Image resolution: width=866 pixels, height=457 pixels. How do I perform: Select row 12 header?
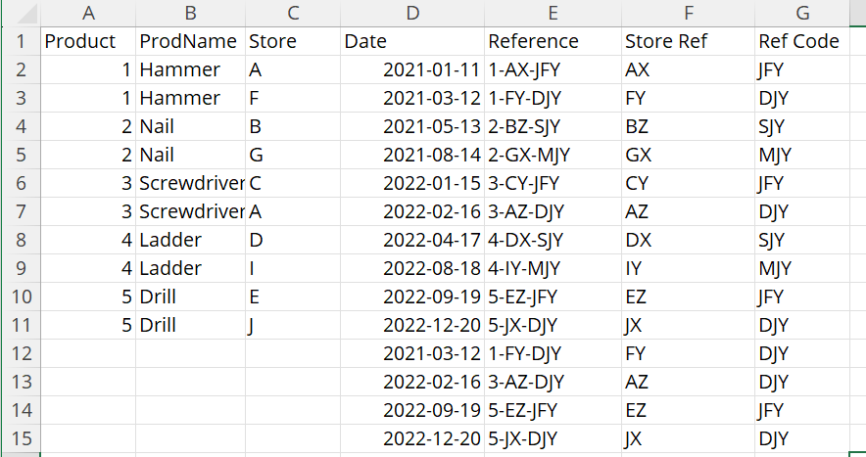pyautogui.click(x=21, y=353)
